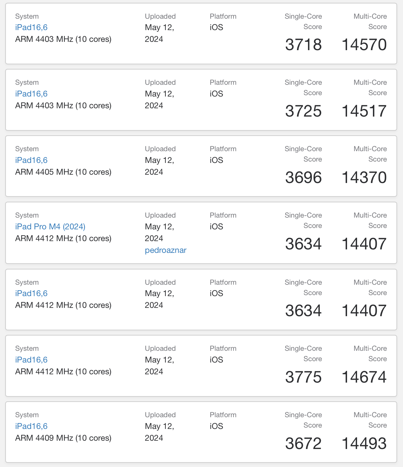Open the iPad16,6 link scoring 3634 single-core
The width and height of the screenshot is (403, 467).
pyautogui.click(x=31, y=293)
